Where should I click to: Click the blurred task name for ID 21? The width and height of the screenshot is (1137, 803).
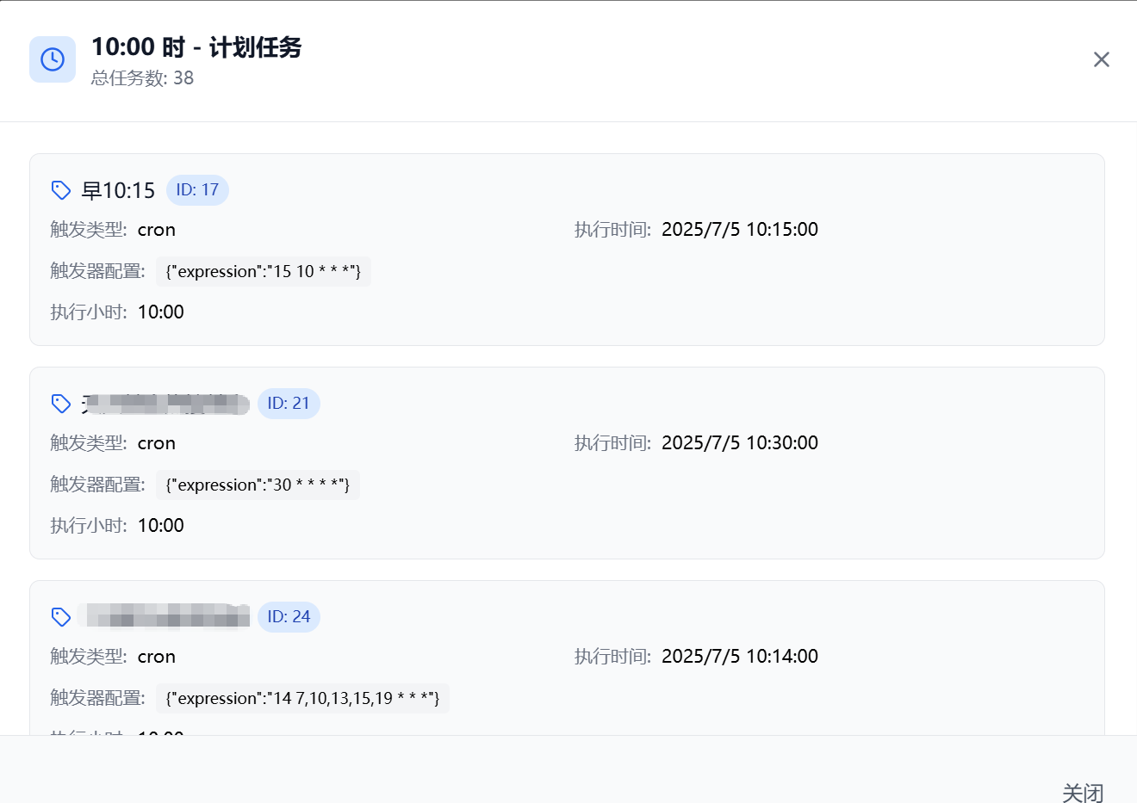(165, 404)
